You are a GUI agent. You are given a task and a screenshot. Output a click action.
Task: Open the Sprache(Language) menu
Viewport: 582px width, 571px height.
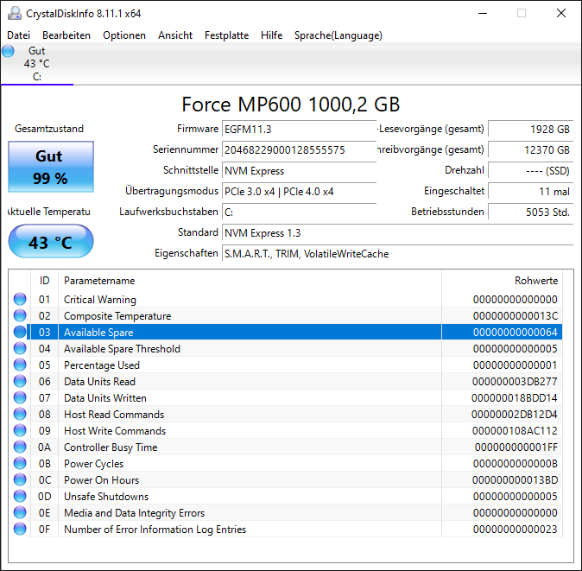(x=338, y=35)
